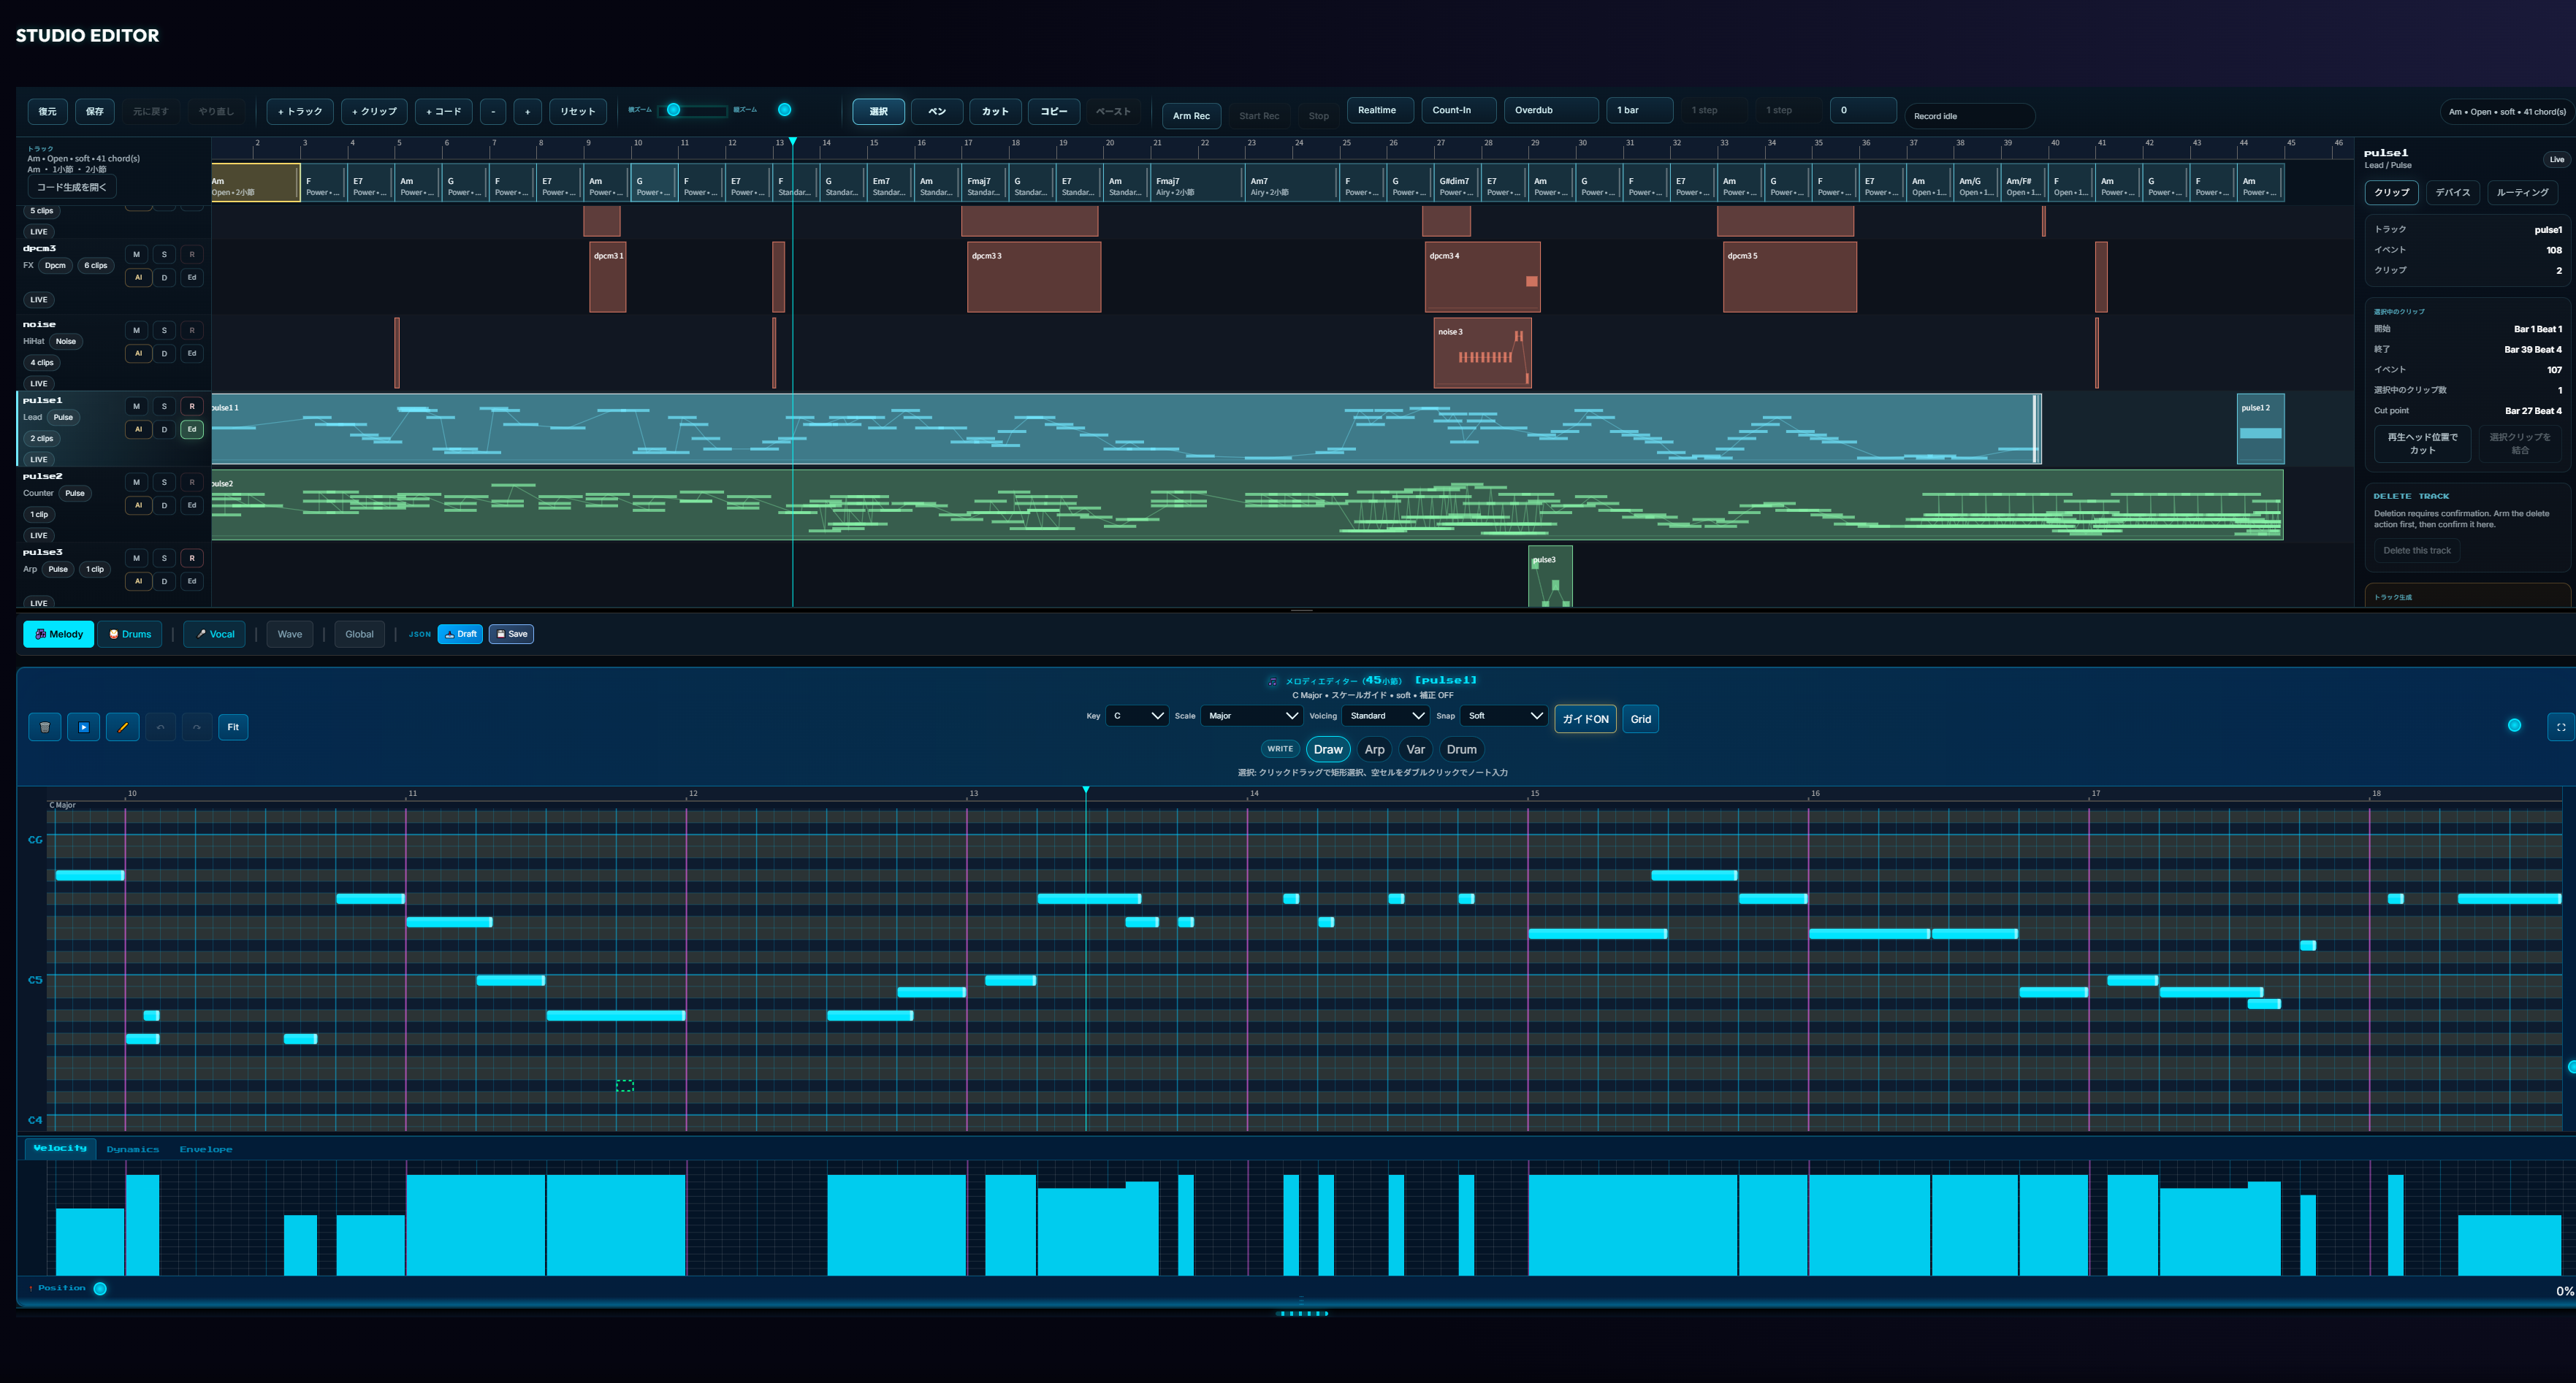
Task: Toggle record arm on pulse3 track
Action: (192, 558)
